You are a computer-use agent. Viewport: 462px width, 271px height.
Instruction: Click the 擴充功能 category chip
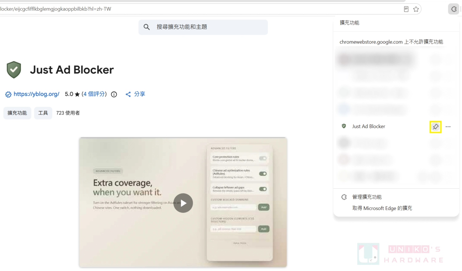pos(17,113)
